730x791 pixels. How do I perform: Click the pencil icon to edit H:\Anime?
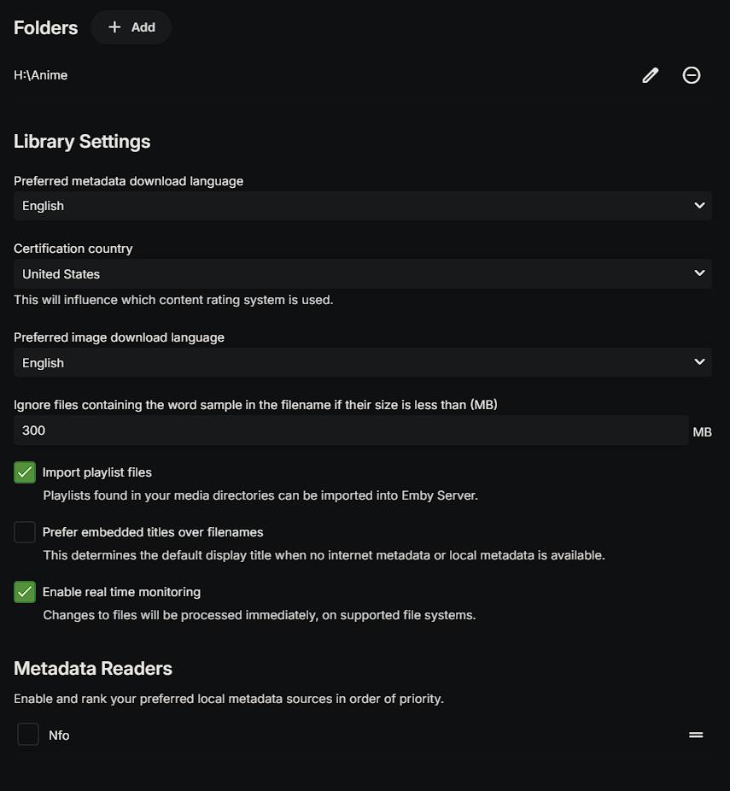[x=651, y=75]
